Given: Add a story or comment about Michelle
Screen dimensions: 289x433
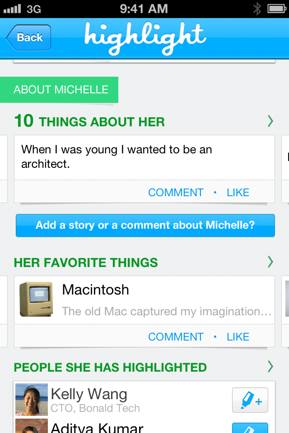Looking at the screenshot, I should pyautogui.click(x=145, y=226).
